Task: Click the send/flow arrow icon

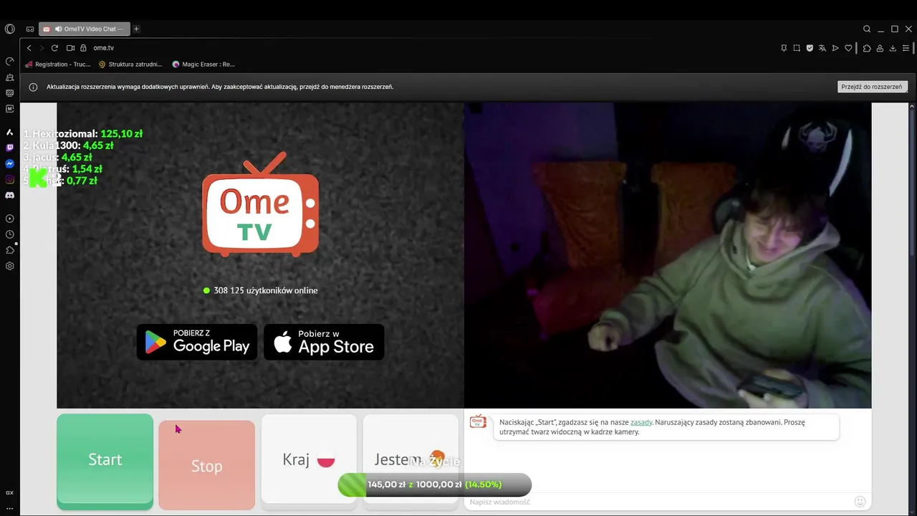Action: click(x=835, y=48)
